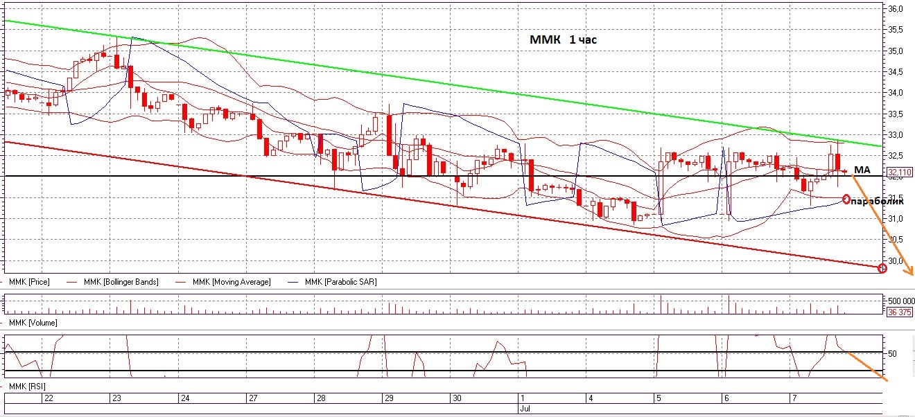Click price axis label 36,0
The image size is (915, 417).
[896, 9]
